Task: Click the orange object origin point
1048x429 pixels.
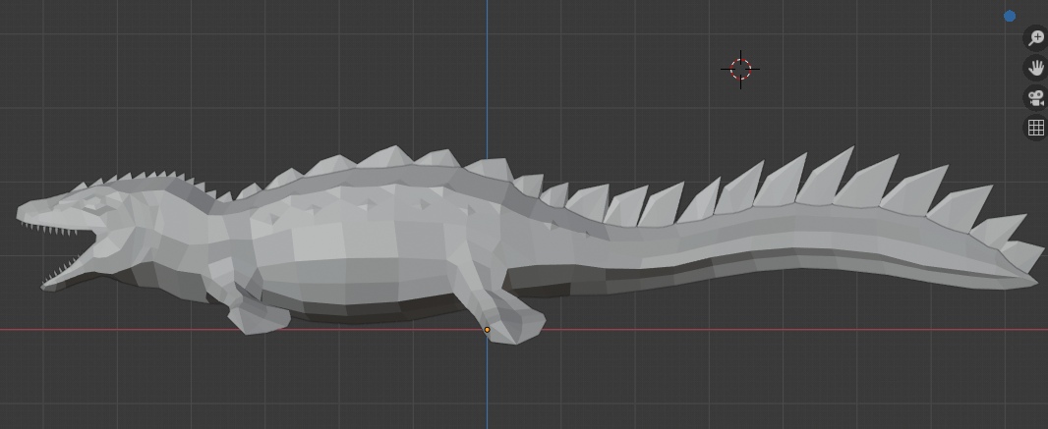Action: 488,330
